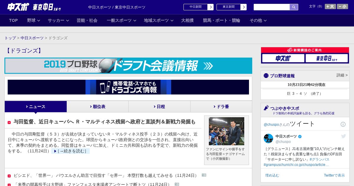Viewport: 354px width, 186px height.
Task: Open the 携帯電話・スマホでもドラゴンズ情報 banner
Action: 128,87
